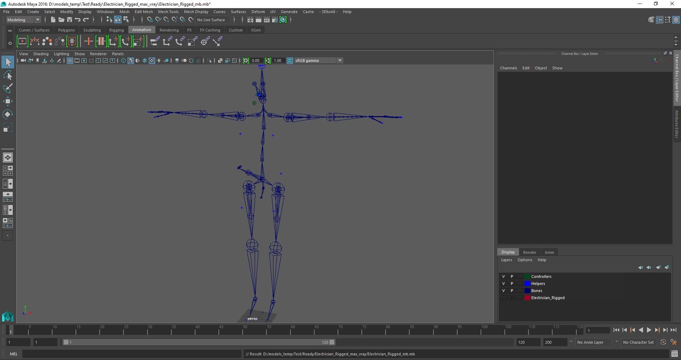Toggle visibility V of Bones layer
Screen dimensions: 681x360
click(503, 291)
